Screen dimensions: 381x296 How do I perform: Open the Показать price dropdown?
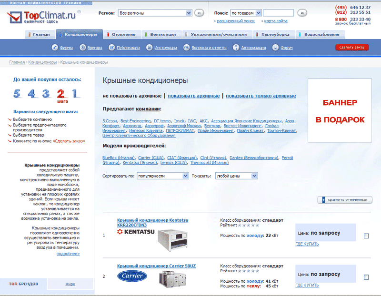[x=254, y=176]
